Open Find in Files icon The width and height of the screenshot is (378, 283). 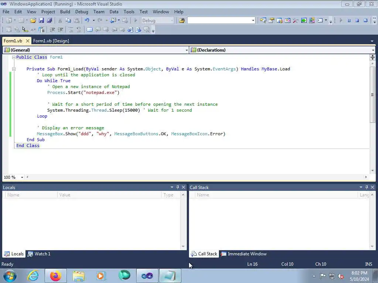point(182,21)
